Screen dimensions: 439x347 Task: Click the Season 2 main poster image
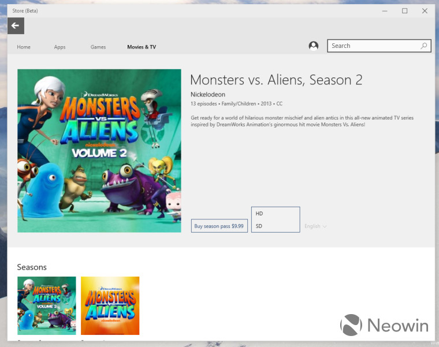click(x=99, y=151)
